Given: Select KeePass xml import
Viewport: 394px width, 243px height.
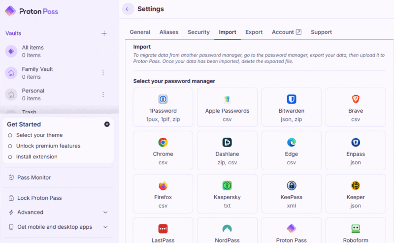Looking at the screenshot, I should [x=292, y=193].
